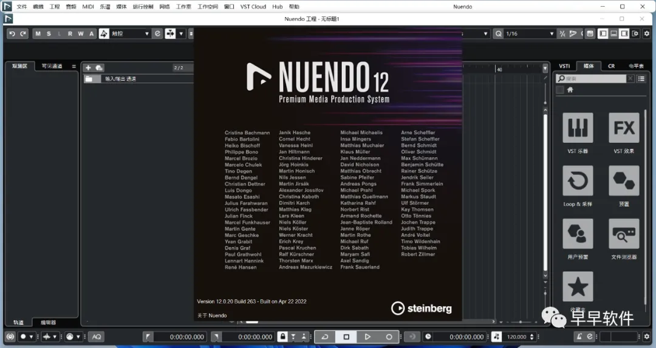Select the 输入/输出 通道 folder track
656x348 pixels.
coord(138,78)
